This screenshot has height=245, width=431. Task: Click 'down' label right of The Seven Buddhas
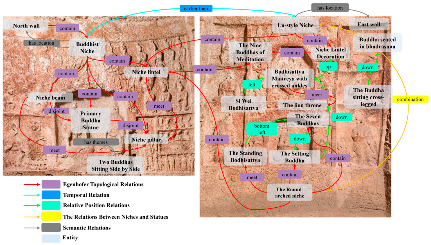pos(342,117)
